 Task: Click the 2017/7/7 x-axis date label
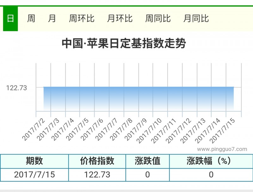[x=107, y=130]
